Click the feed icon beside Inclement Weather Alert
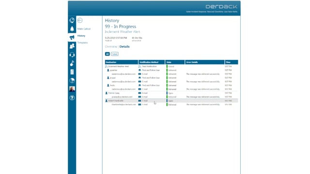 [x=107, y=67]
